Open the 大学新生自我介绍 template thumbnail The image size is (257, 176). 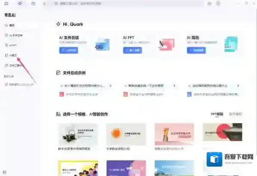126,134
